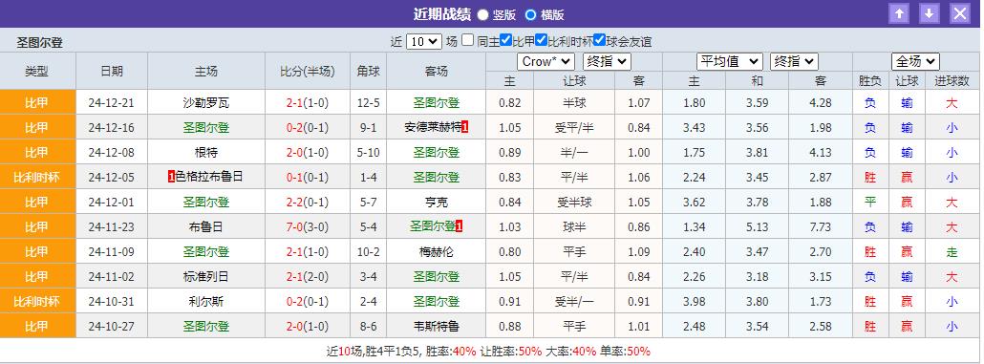Click the 走 result in 梅赫伦 row
This screenshot has width=984, height=364.
(952, 251)
